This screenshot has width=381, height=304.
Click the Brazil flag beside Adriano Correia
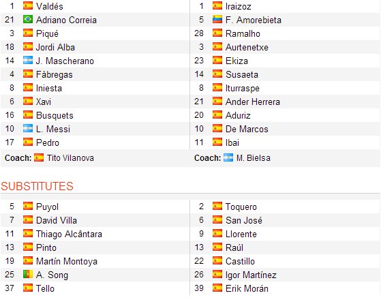point(28,20)
